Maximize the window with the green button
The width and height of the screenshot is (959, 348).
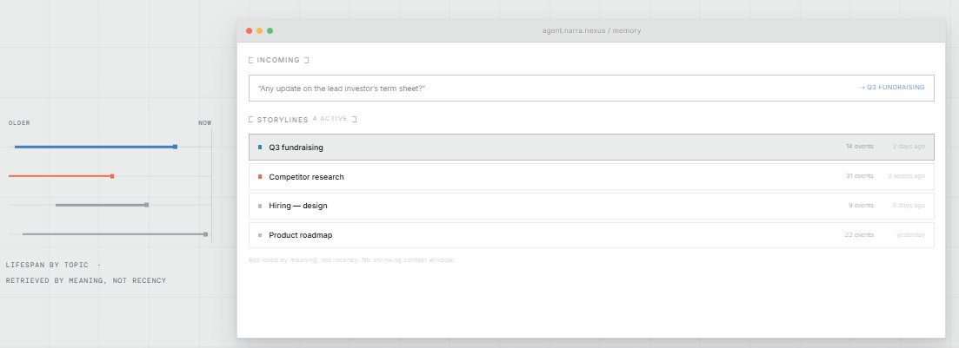(x=270, y=30)
